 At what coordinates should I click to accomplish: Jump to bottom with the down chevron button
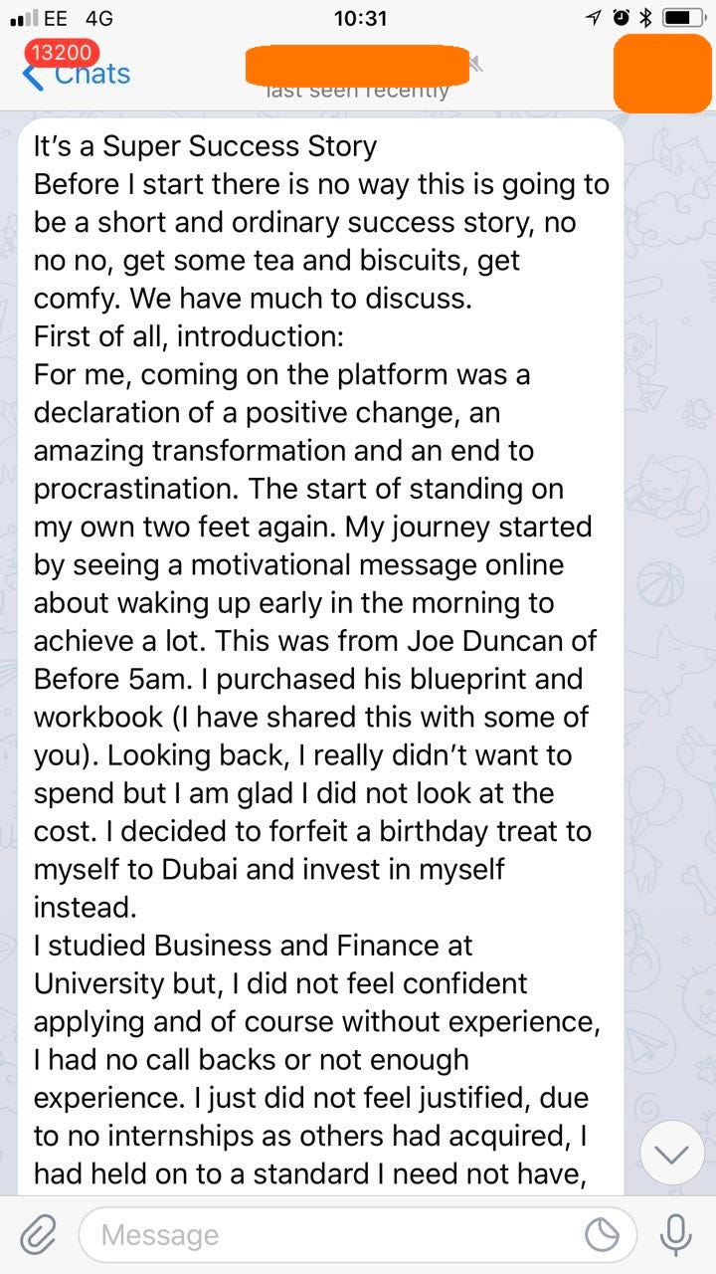coord(672,1154)
